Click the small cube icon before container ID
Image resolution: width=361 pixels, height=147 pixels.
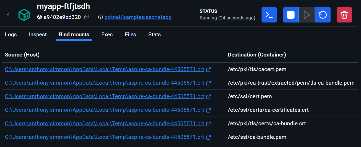(39, 17)
